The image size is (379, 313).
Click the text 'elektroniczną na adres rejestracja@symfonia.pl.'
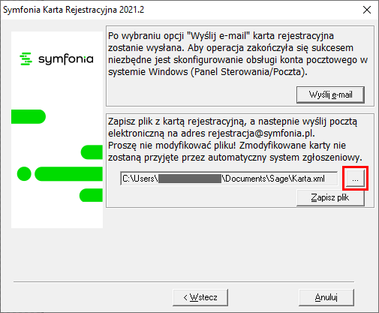point(212,134)
